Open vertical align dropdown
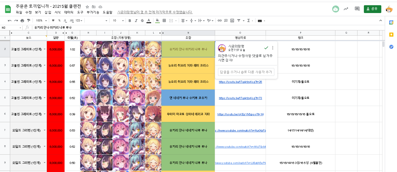The height and width of the screenshot is (172, 397). coord(192,21)
